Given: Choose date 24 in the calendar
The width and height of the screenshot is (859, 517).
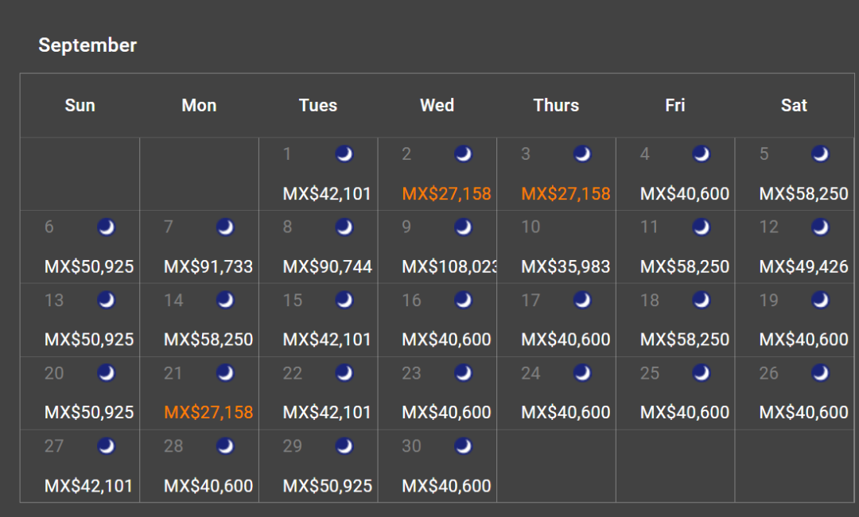Looking at the screenshot, I should [531, 374].
